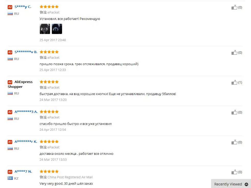Click the A1 badge beside A****7 N.
Screen dimensions: 251x188
click(10, 172)
